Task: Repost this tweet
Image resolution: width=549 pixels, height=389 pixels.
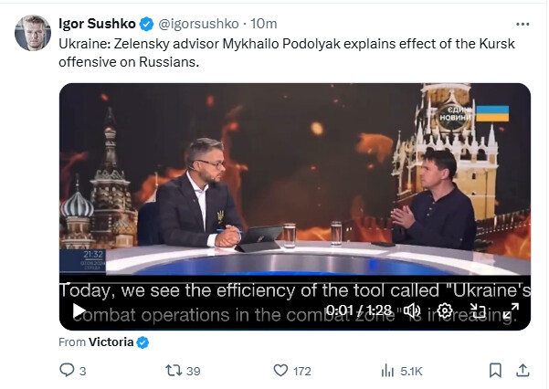Action: (170, 371)
